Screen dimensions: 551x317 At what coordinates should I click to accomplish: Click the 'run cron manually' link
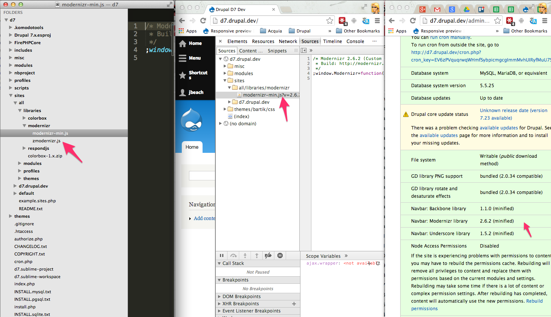click(450, 37)
